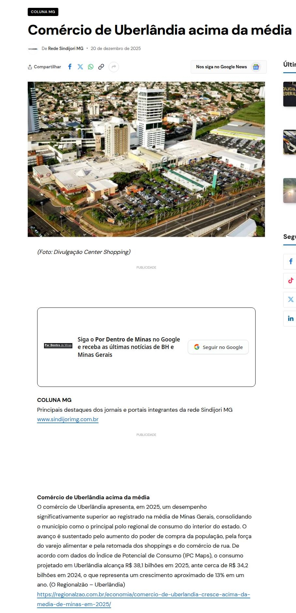Open the COLUNA MG category tag
This screenshot has width=296, height=613.
pyautogui.click(x=43, y=12)
